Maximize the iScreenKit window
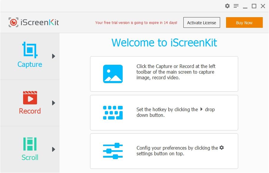This screenshot has height=173, width=269. 254,6
